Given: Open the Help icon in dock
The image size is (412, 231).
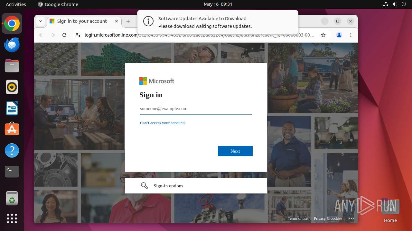Looking at the screenshot, I should coord(12,150).
